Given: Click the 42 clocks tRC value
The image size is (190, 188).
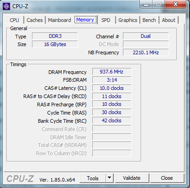Looking at the screenshot, I should pyautogui.click(x=111, y=120).
